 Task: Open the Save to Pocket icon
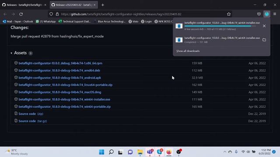259,14
